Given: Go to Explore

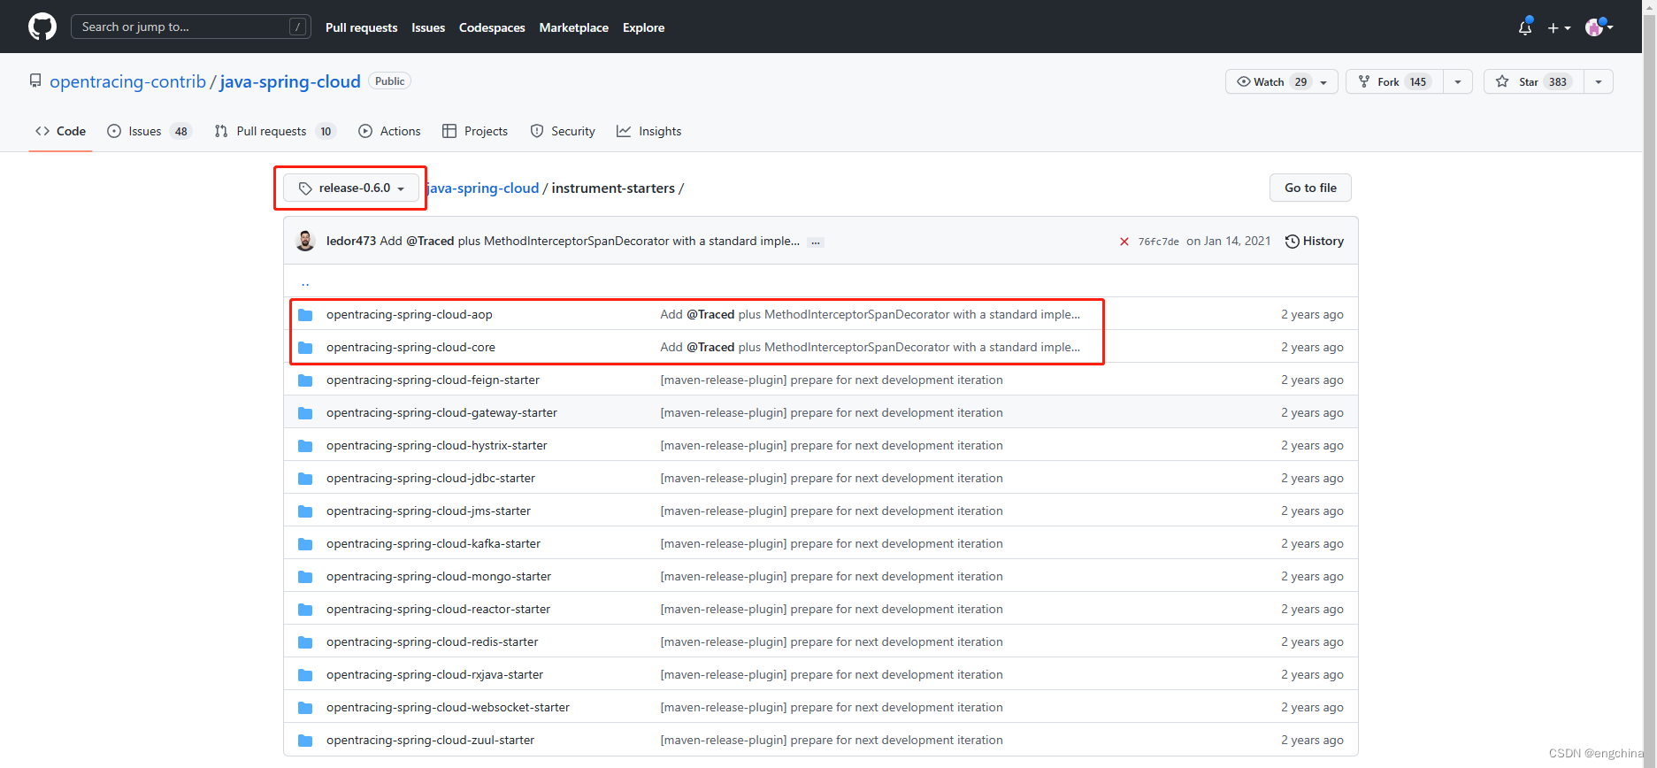Looking at the screenshot, I should point(643,27).
